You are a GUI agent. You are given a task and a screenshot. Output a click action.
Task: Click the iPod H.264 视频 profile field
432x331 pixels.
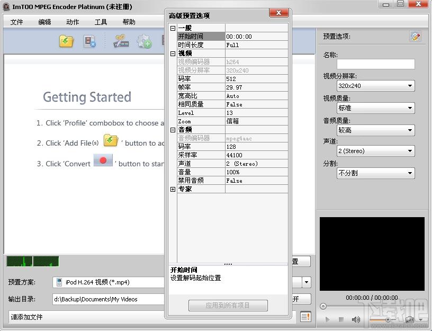(109, 282)
